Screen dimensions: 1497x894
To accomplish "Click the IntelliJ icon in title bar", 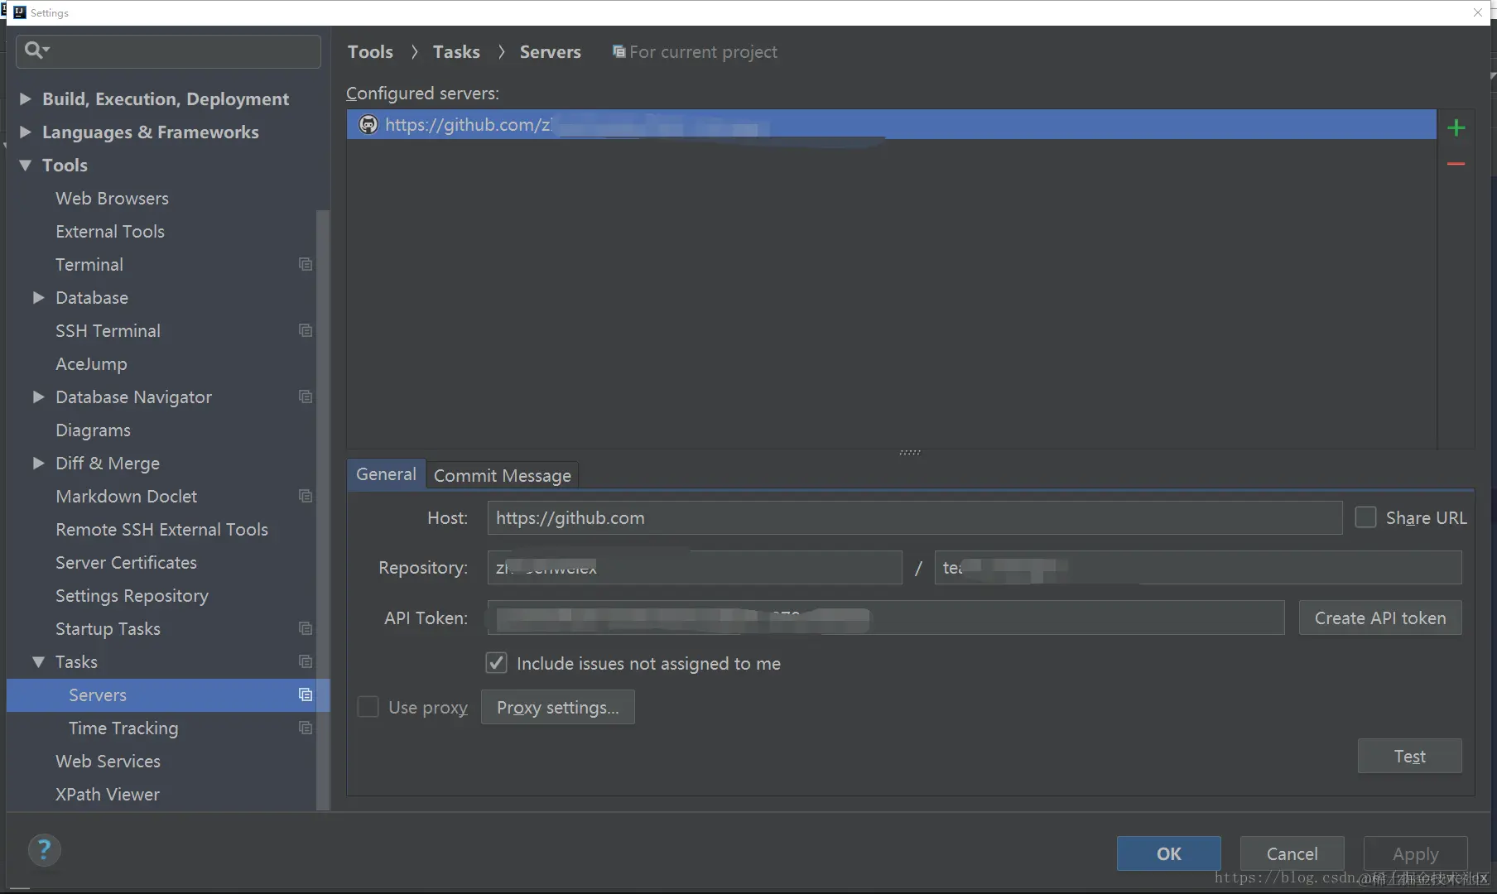I will pos(19,12).
